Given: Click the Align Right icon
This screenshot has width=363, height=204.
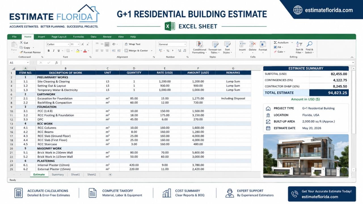Looking at the screenshot, I should tap(107, 51).
